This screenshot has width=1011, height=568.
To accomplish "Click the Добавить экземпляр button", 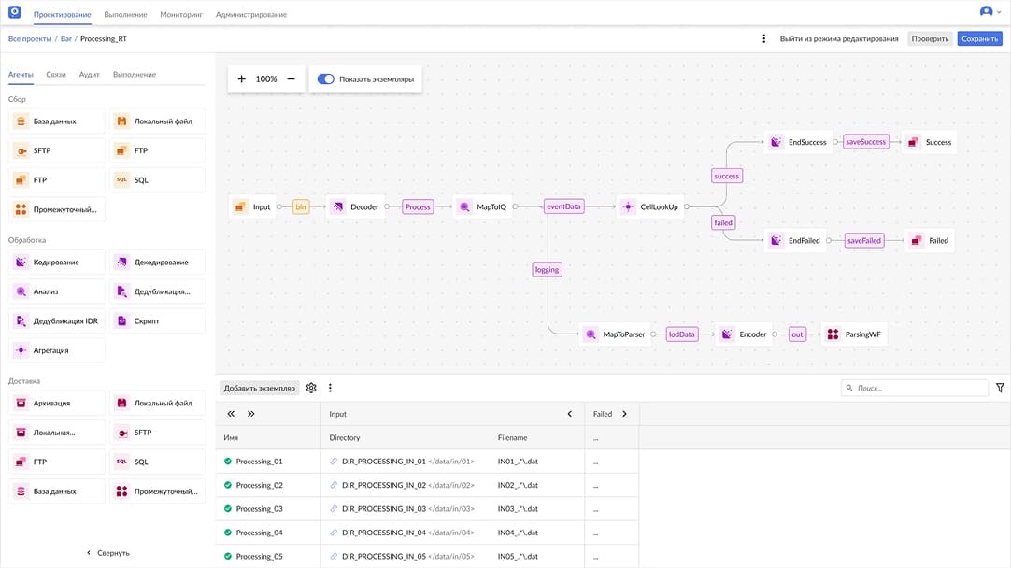I will tap(259, 388).
